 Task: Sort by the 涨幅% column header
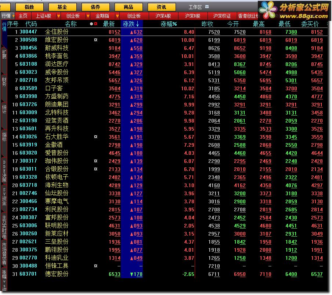pos(169,24)
